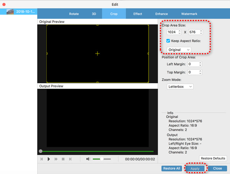Click the volume slider handle
This screenshot has height=174, width=230.
pos(102,159)
